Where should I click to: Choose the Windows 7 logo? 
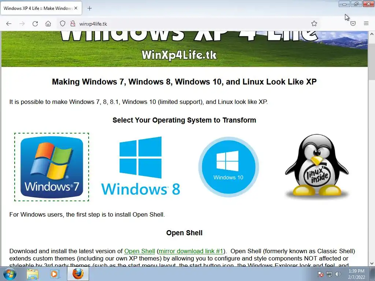tap(52, 167)
